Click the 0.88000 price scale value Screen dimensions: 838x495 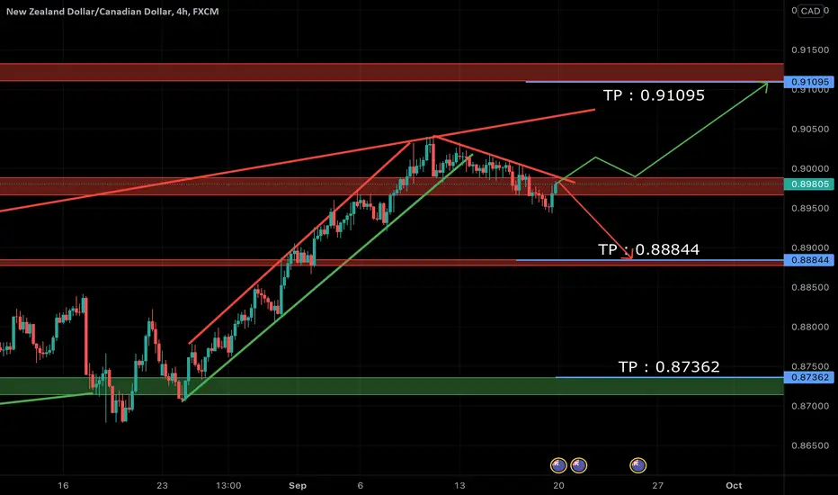click(810, 327)
